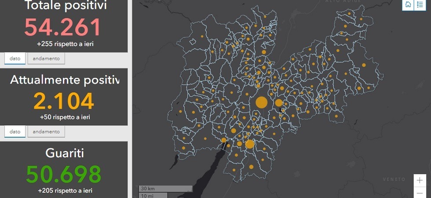Click the southernmost orange bubble on the map
Viewport: 431px width, 198px height.
[x=251, y=167]
